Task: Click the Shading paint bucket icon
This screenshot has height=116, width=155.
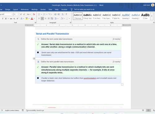Action: [62, 19]
